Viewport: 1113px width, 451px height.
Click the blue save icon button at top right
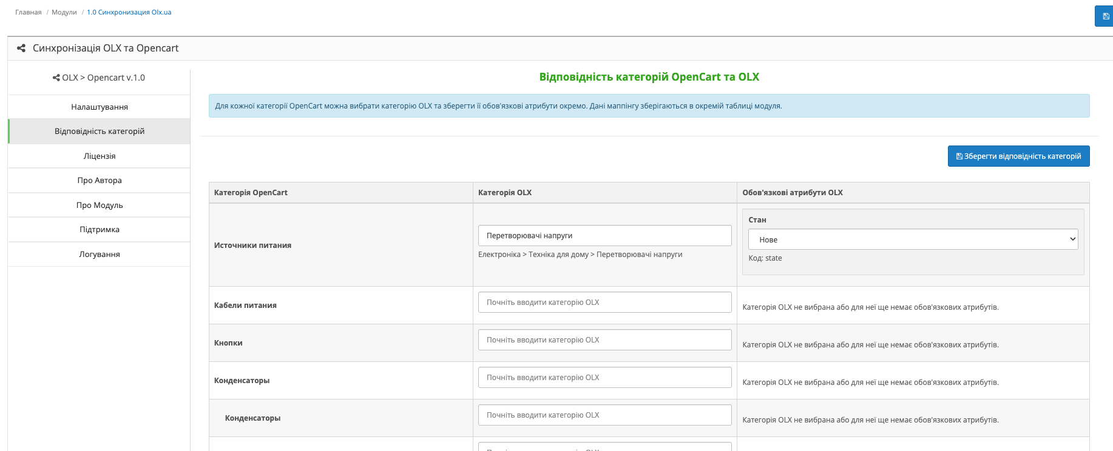pos(1105,16)
